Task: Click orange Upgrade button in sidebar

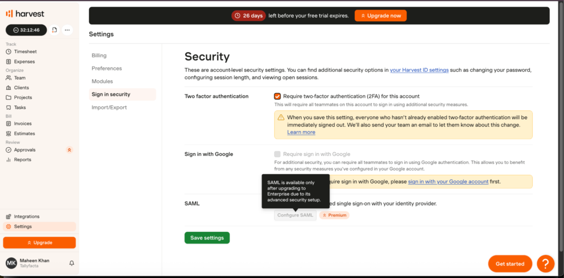Action: click(40, 243)
